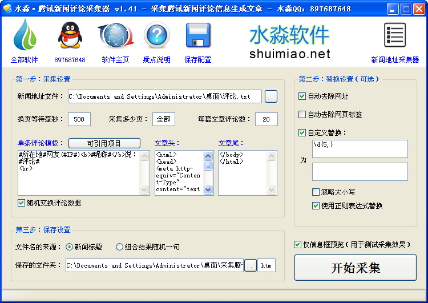Image resolution: width=428 pixels, height=303 pixels.
Task: Click the 每篇文章评论数 field showing 20
Action: coord(267,119)
